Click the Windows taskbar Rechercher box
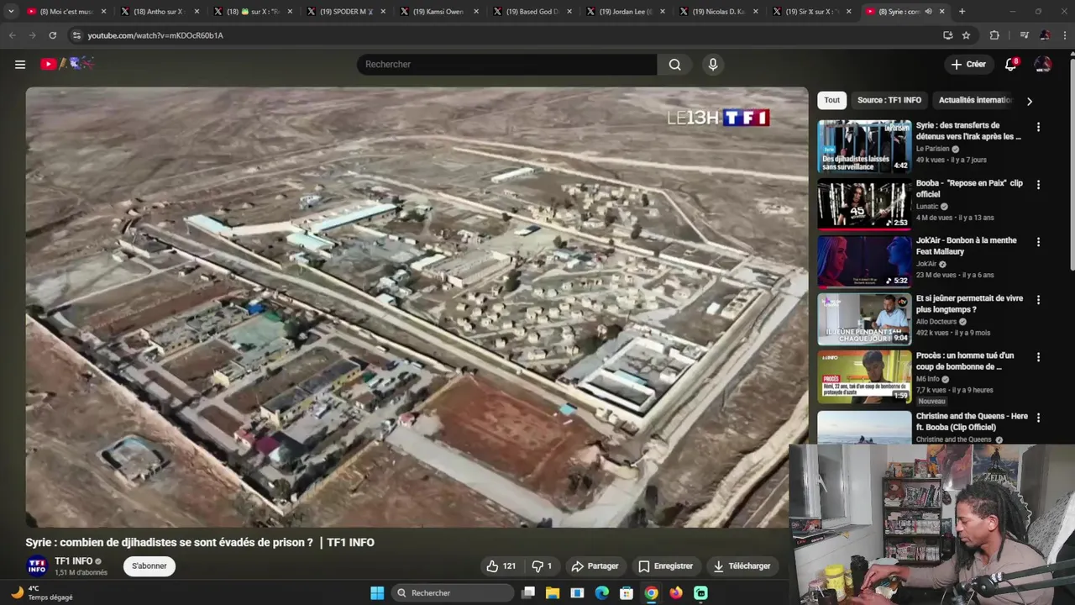 coord(454,593)
